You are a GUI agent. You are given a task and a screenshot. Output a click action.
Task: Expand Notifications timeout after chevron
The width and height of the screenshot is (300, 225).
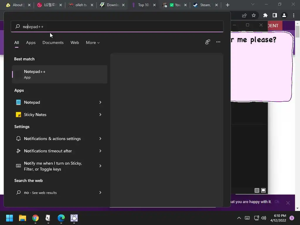[x=100, y=151]
